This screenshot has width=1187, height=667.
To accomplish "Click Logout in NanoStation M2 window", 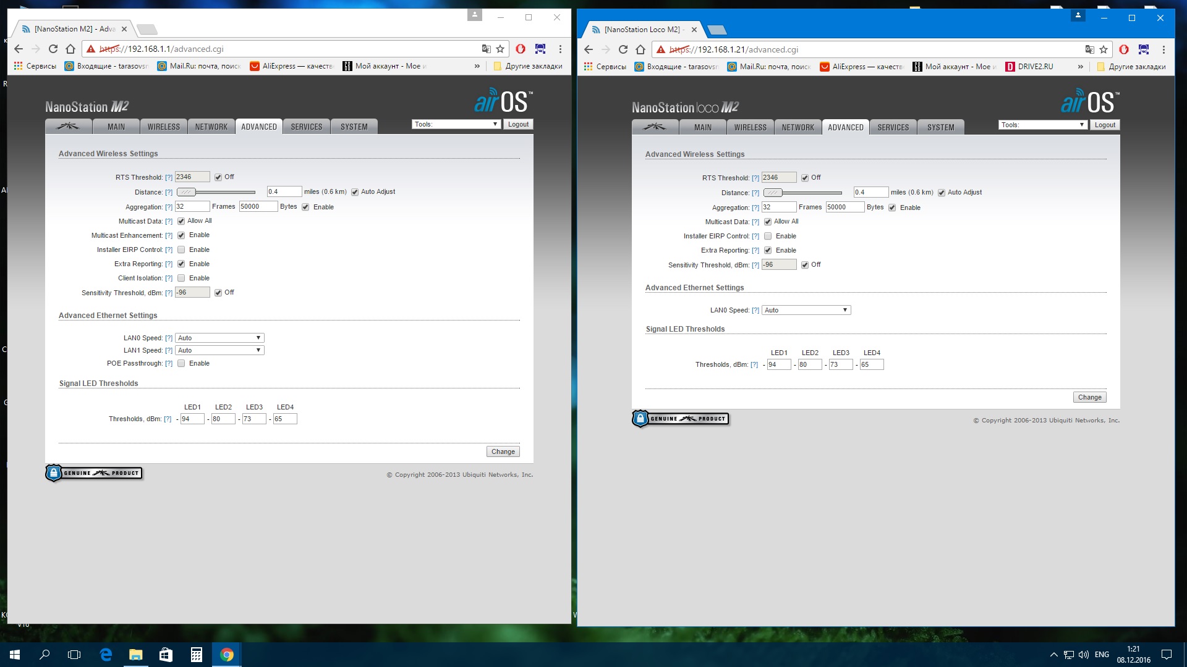I will click(518, 124).
